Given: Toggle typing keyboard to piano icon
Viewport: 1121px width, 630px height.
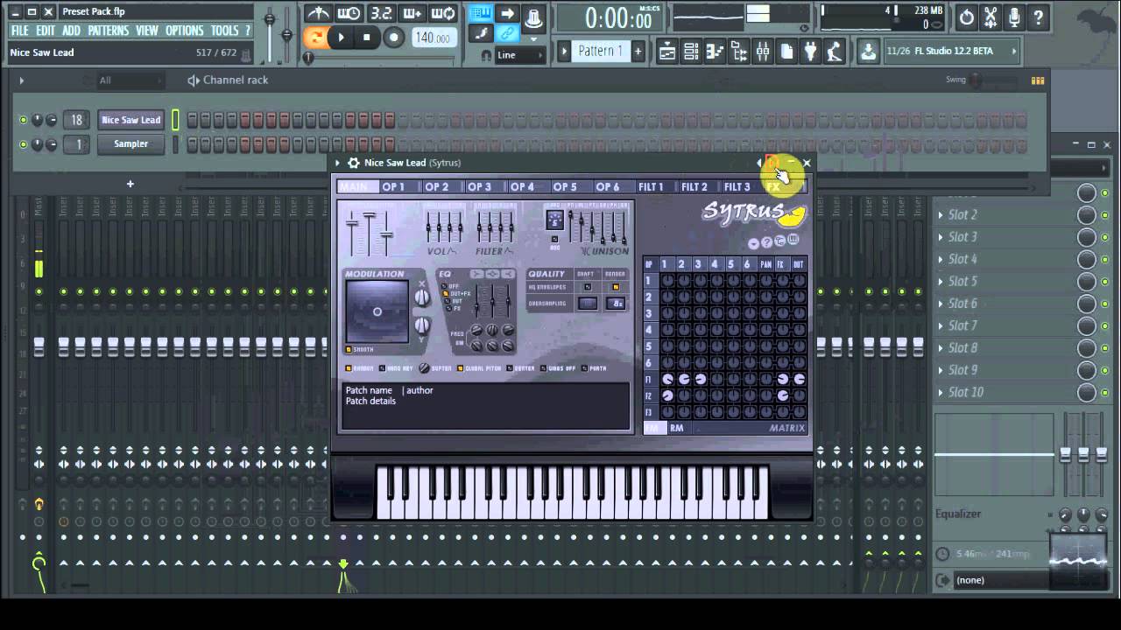Looking at the screenshot, I should [480, 13].
